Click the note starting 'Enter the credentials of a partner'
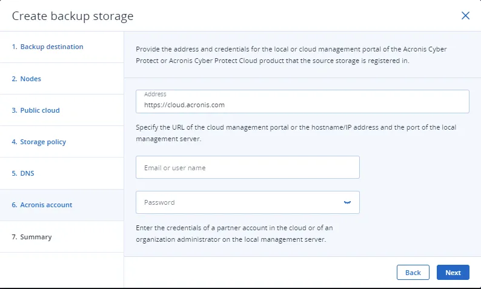The height and width of the screenshot is (289, 481). (234, 233)
